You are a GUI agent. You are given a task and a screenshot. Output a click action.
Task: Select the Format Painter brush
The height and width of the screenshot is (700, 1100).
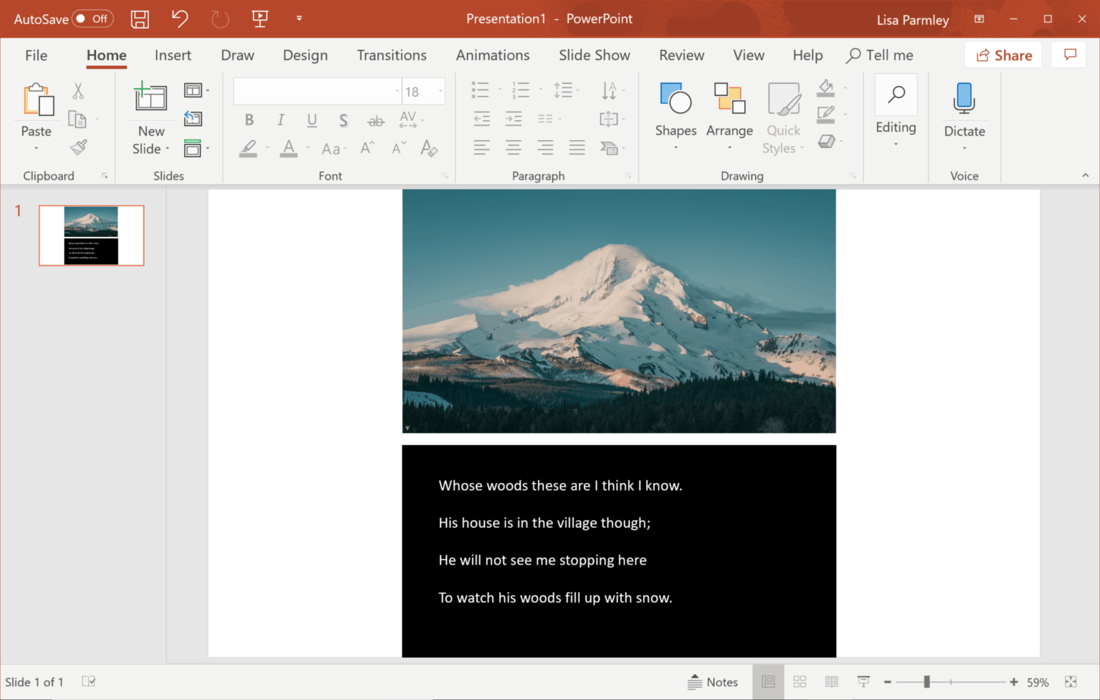pyautogui.click(x=78, y=147)
